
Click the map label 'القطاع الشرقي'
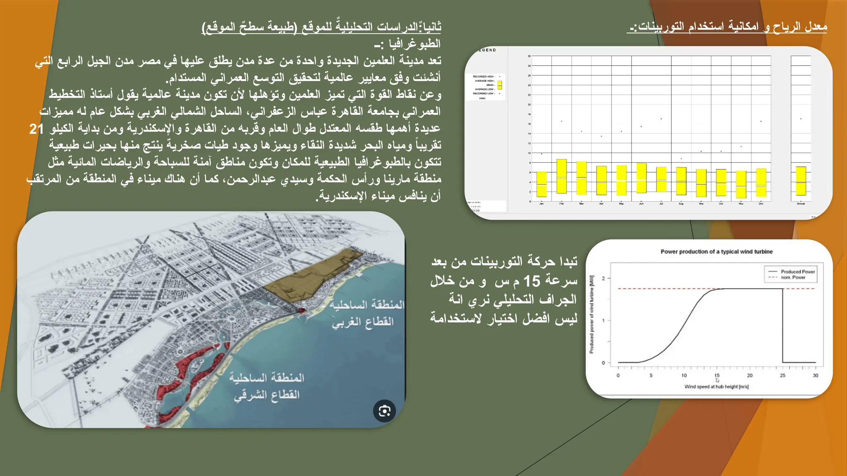(x=267, y=395)
